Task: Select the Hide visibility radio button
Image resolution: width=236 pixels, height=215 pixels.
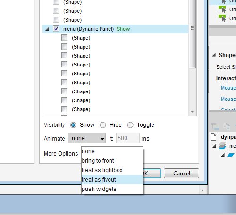Action: [103, 125]
